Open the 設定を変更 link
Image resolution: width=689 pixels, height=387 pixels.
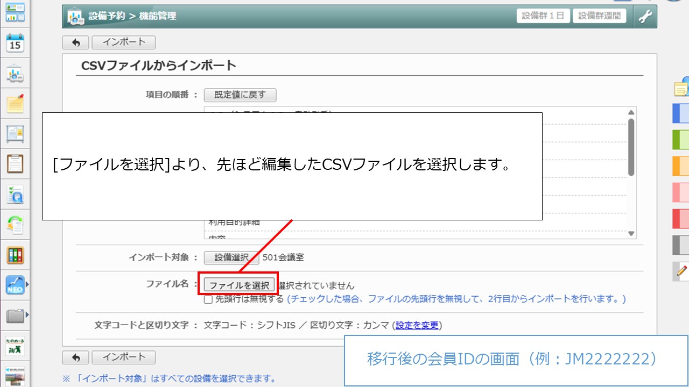pyautogui.click(x=417, y=325)
